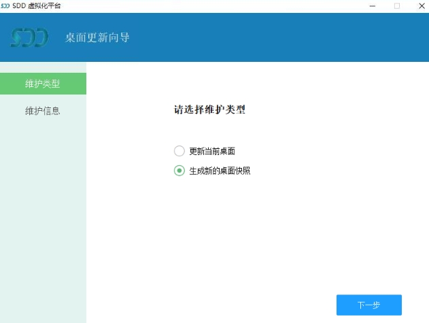This screenshot has width=429, height=323.
Task: Click the 更新当前桌面 option label text
Action: (212, 151)
